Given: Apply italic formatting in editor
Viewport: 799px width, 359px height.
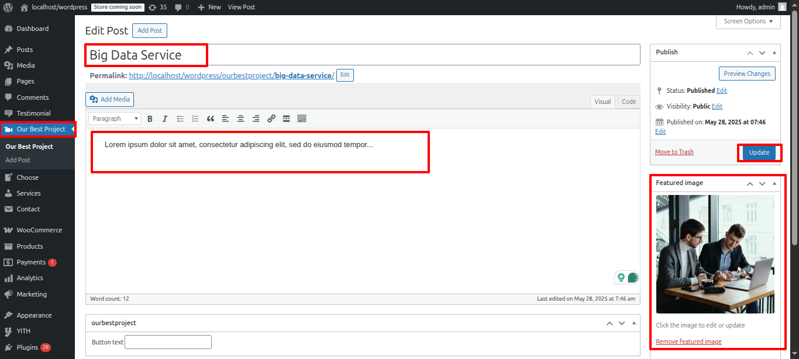Looking at the screenshot, I should [x=165, y=118].
